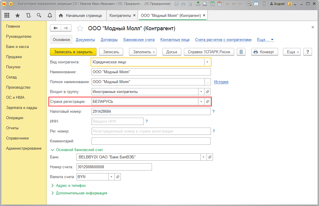Open service tools wrench icon
The width and height of the screenshot is (319, 206).
[264, 4]
